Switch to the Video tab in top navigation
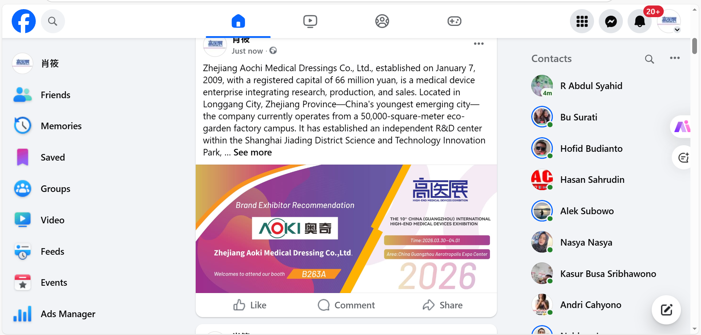The image size is (701, 335). coord(310,21)
